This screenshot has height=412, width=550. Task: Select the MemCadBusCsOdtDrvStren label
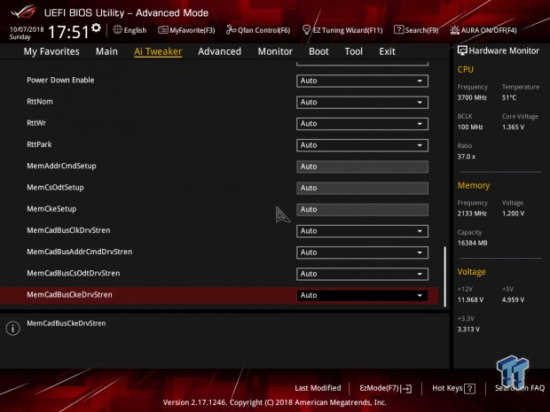[x=74, y=273]
